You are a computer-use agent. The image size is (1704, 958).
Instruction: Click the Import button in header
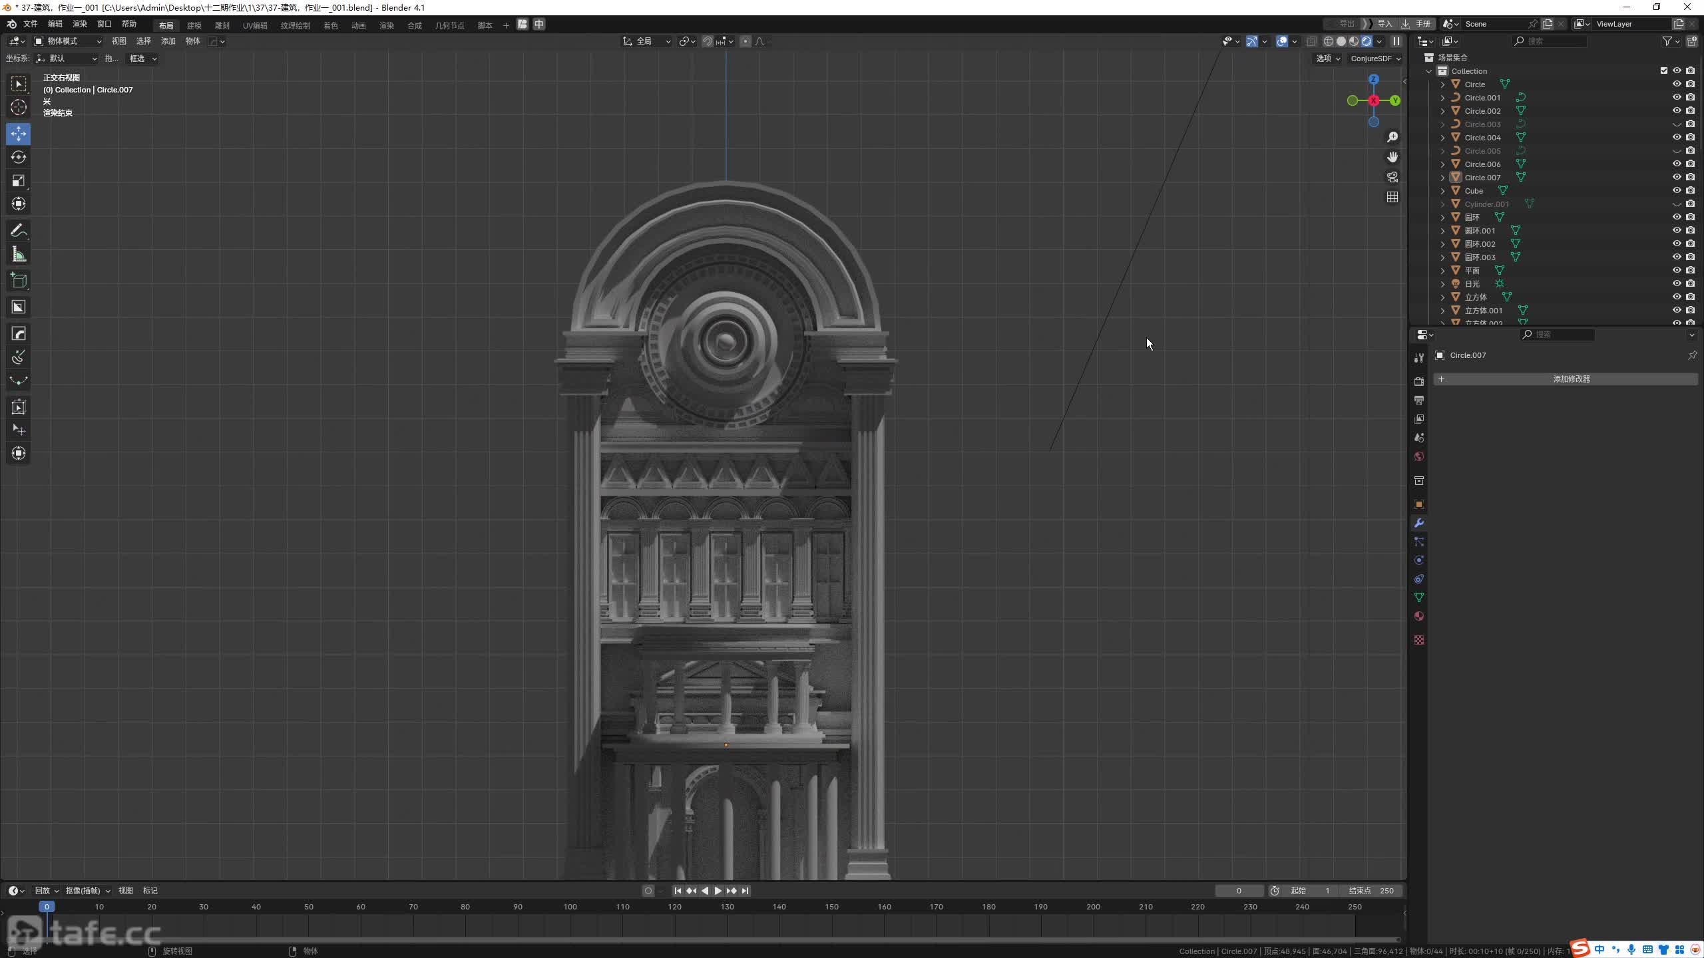(1384, 24)
